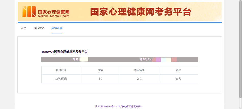Image resolution: width=242 pixels, height=109 pixels.
Task: Click the 合格 result cell
Action: point(139,79)
